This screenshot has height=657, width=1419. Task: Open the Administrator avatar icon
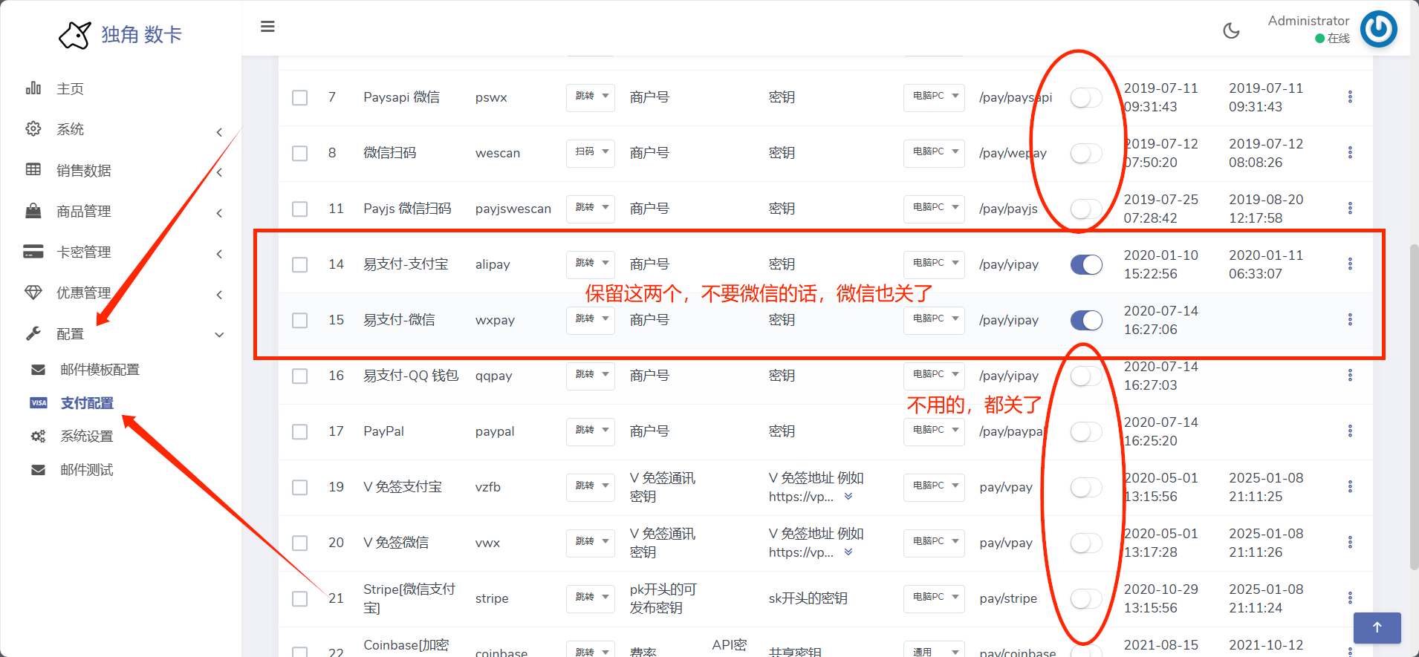[x=1378, y=29]
